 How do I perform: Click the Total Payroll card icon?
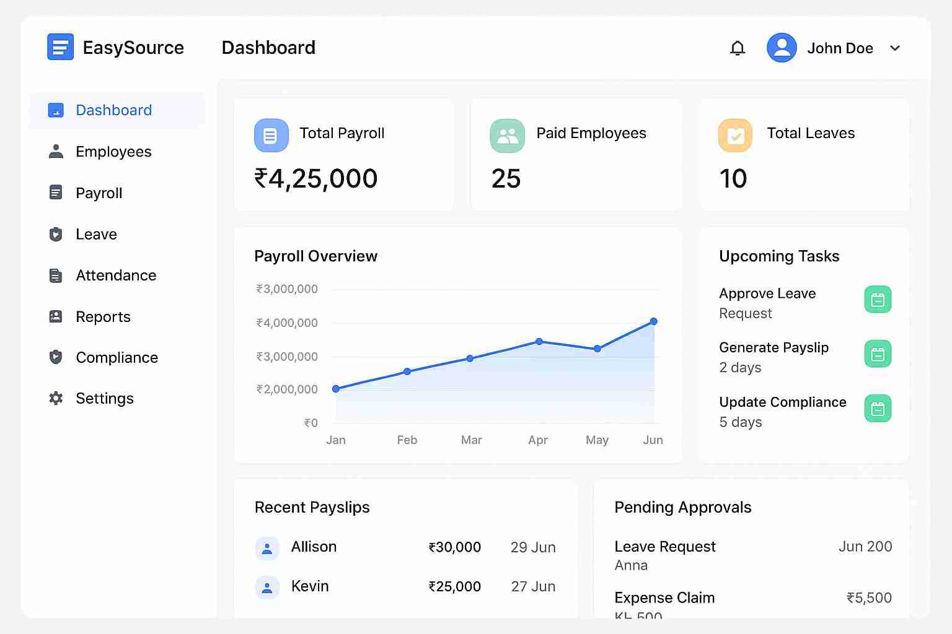click(271, 136)
